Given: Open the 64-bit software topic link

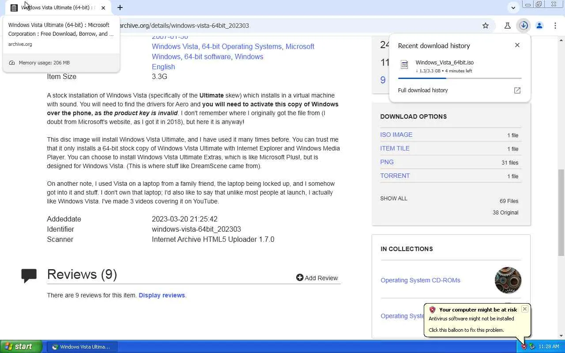Looking at the screenshot, I should coord(207,56).
